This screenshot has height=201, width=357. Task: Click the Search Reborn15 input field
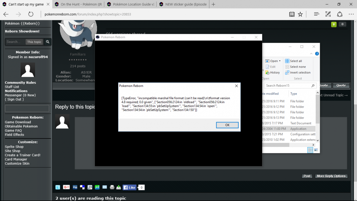(287, 85)
